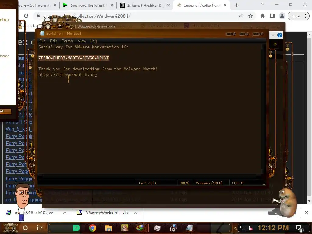Open the Chrome extensions puzzle icon

(263, 16)
